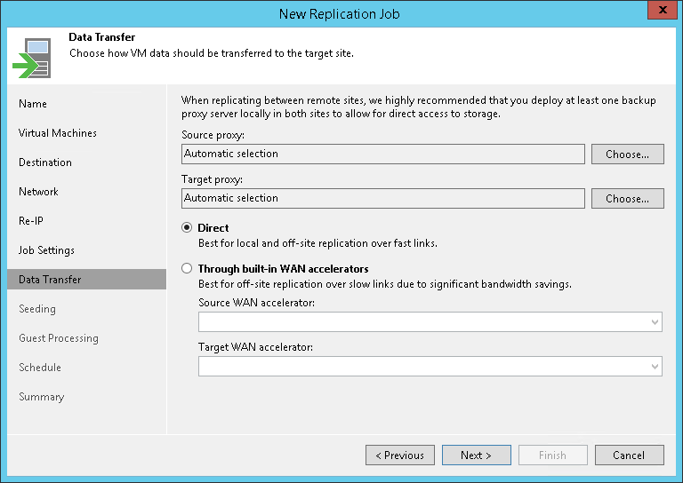
Task: Click the Data Transfer wizard header icon
Action: point(31,58)
